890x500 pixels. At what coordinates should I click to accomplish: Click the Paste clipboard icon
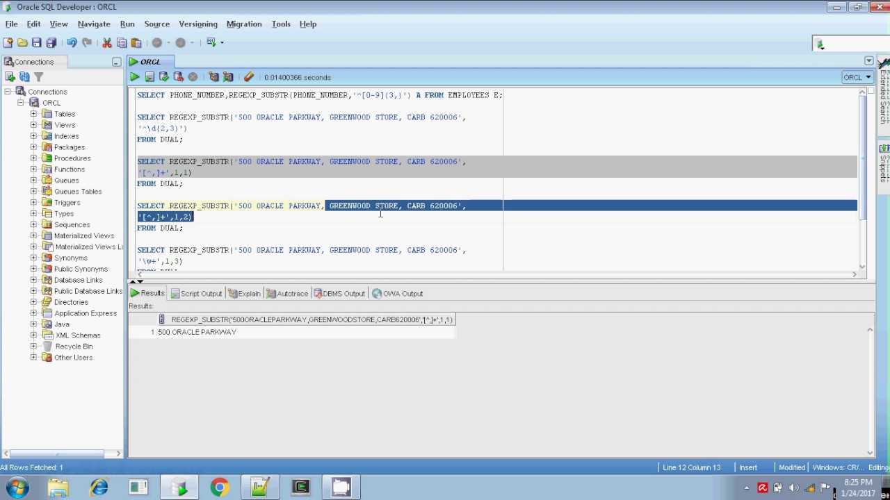click(136, 43)
